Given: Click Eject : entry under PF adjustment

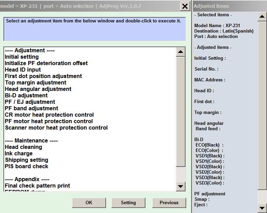Looking at the screenshot, I should pos(201,205).
